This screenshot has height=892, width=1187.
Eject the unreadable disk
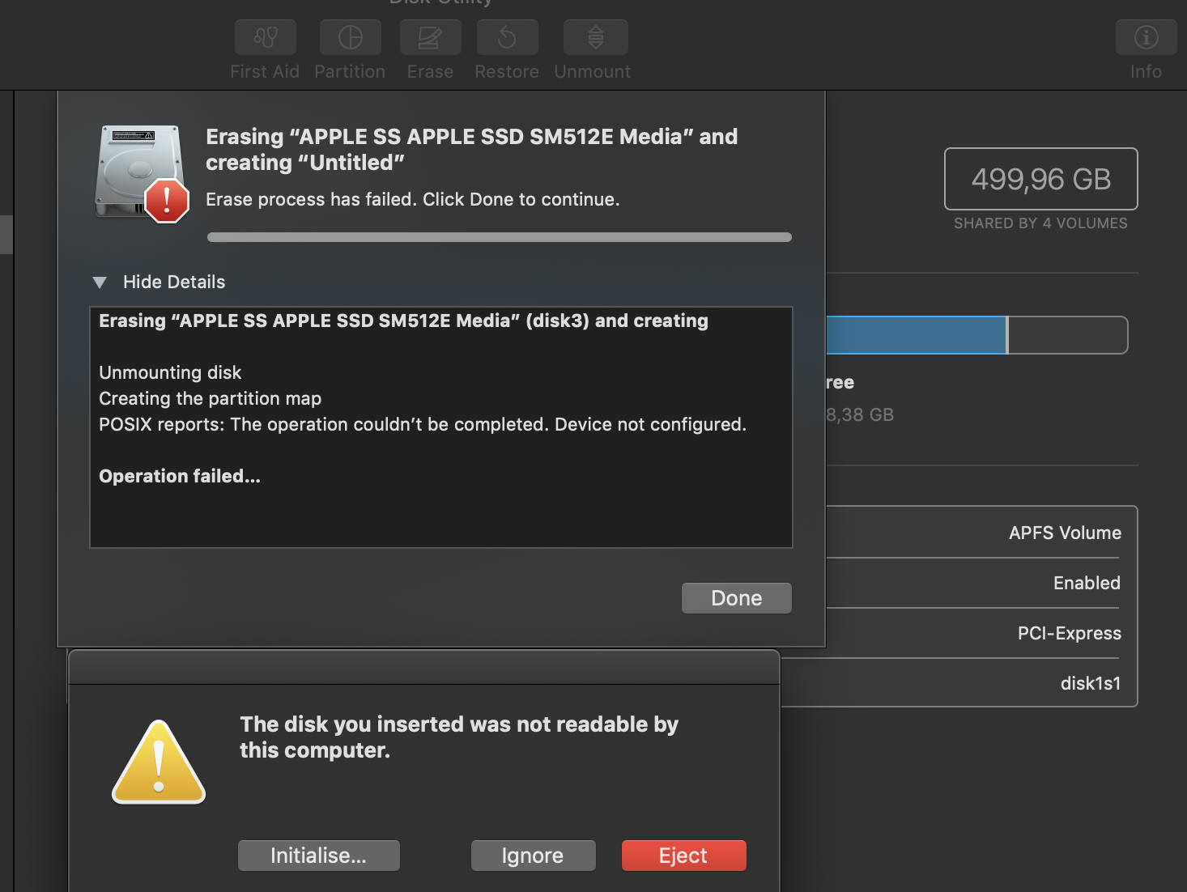(x=684, y=856)
